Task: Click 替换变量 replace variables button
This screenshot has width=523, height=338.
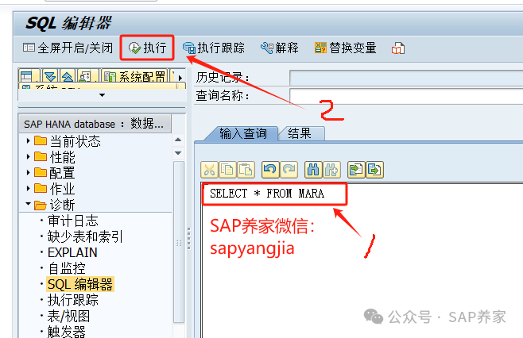Action: 346,48
